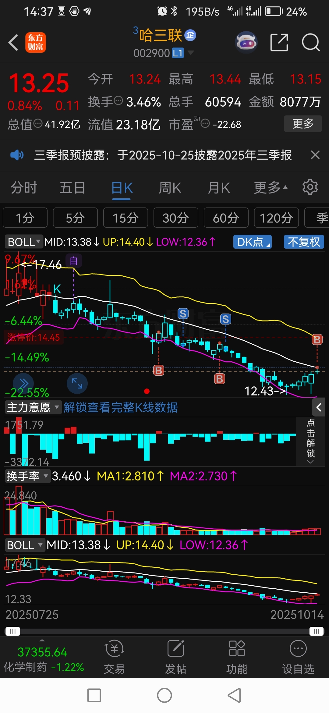Tap the Android recent apps square button
Viewport: 329px width, 713px height.
(x=94, y=695)
